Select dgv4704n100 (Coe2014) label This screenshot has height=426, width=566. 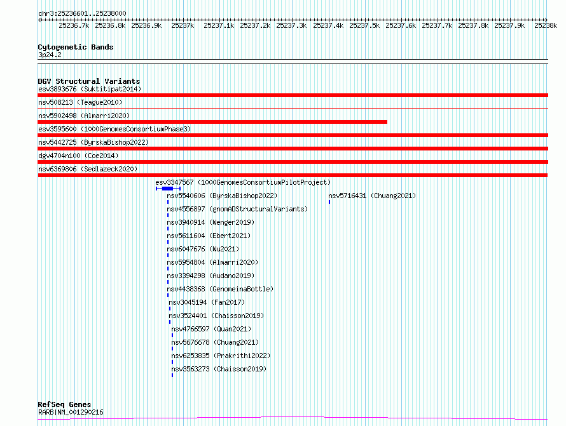point(78,156)
